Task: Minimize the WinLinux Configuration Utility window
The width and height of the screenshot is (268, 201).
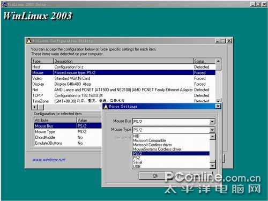Action: (x=218, y=41)
